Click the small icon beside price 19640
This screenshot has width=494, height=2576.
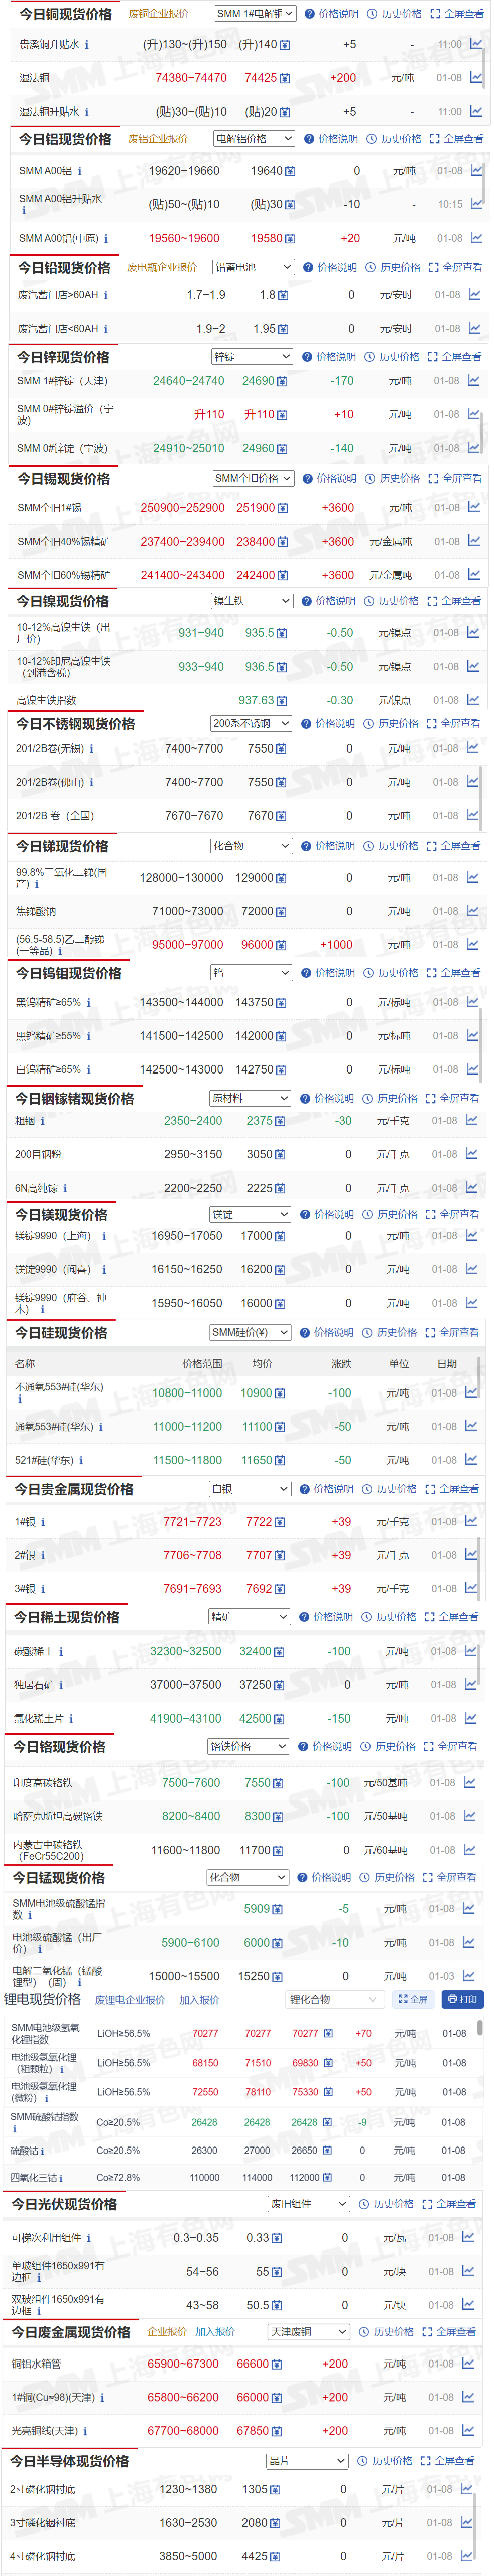(x=290, y=171)
